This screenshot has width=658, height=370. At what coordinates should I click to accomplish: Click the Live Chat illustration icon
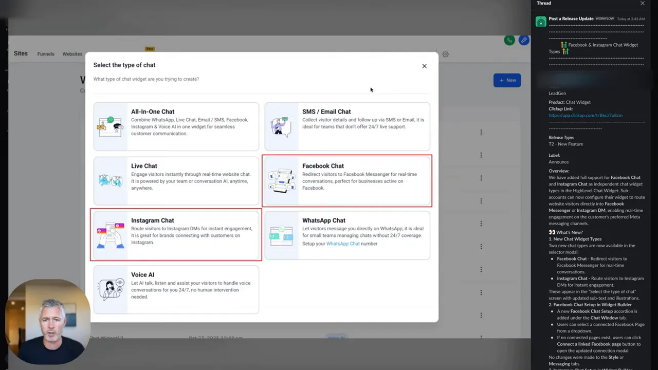coord(111,181)
